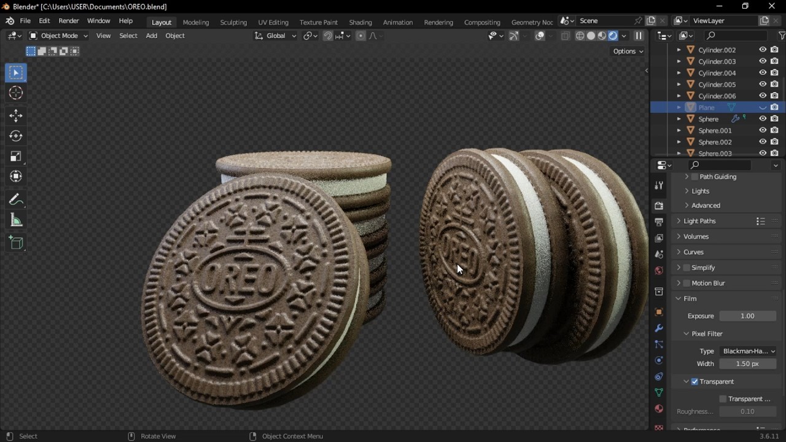Collapse the Film panel
The height and width of the screenshot is (442, 786).
point(690,298)
